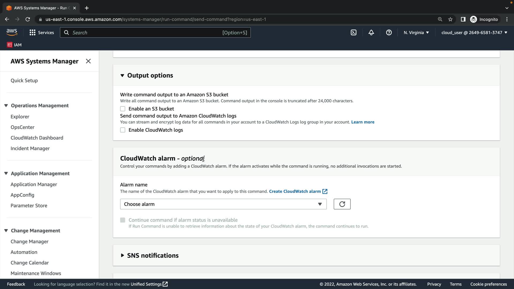Screen dimensions: 514x289
Task: Close the AWS Systems Manager sidebar
Action: tap(88, 61)
